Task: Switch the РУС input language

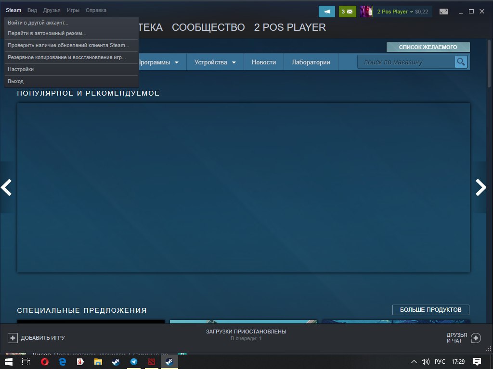Action: point(440,362)
